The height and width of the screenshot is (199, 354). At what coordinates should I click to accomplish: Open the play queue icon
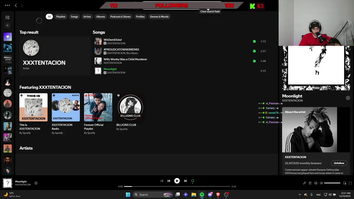point(310,183)
